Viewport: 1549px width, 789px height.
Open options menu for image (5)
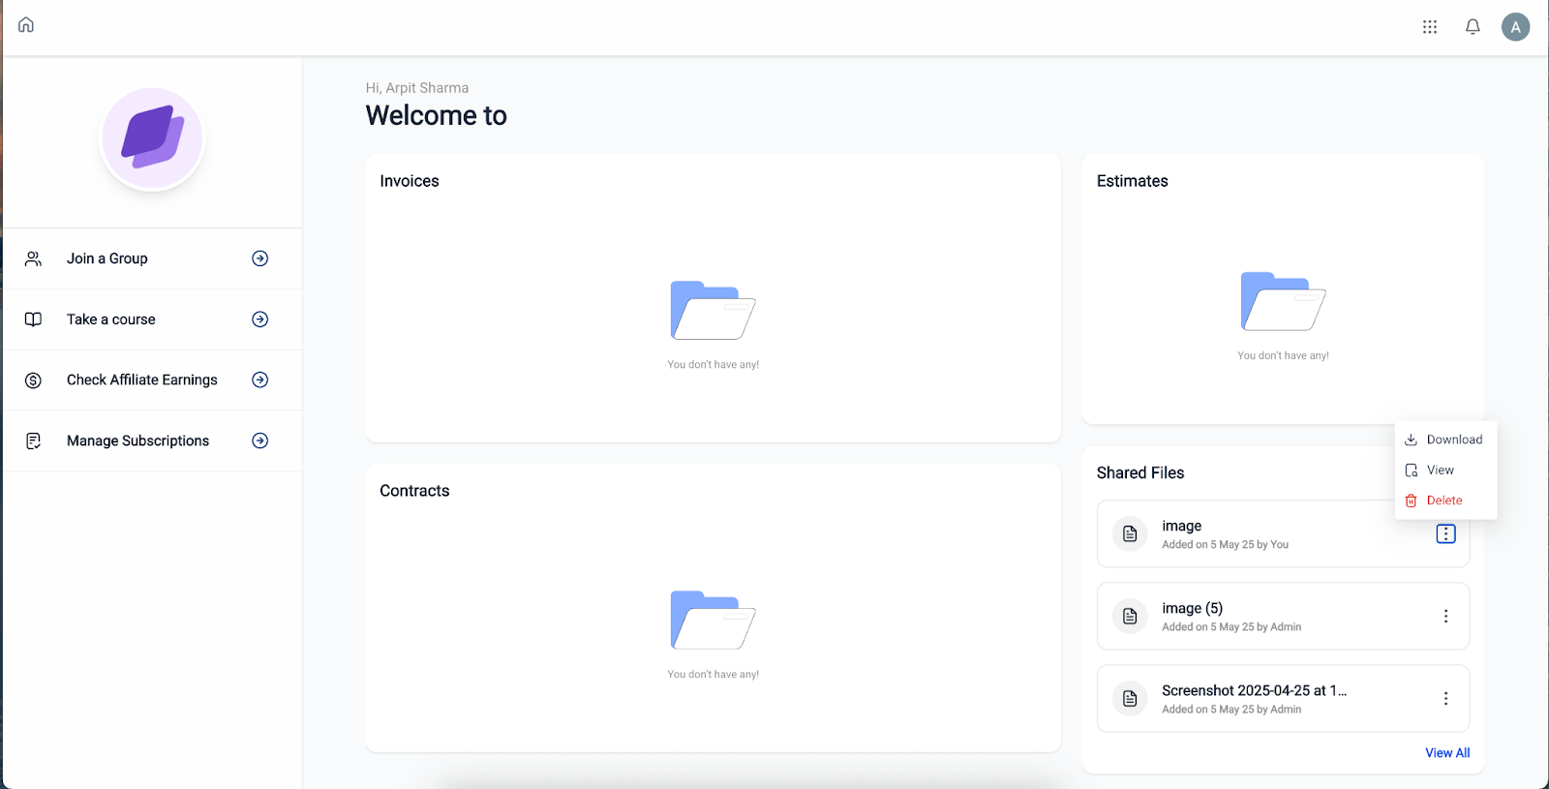pos(1445,616)
